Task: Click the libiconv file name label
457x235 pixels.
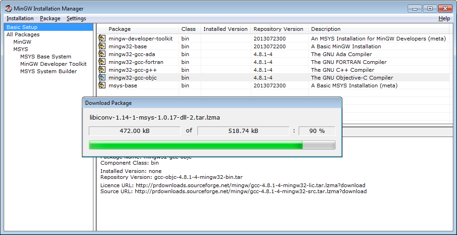Action: pyautogui.click(x=155, y=118)
